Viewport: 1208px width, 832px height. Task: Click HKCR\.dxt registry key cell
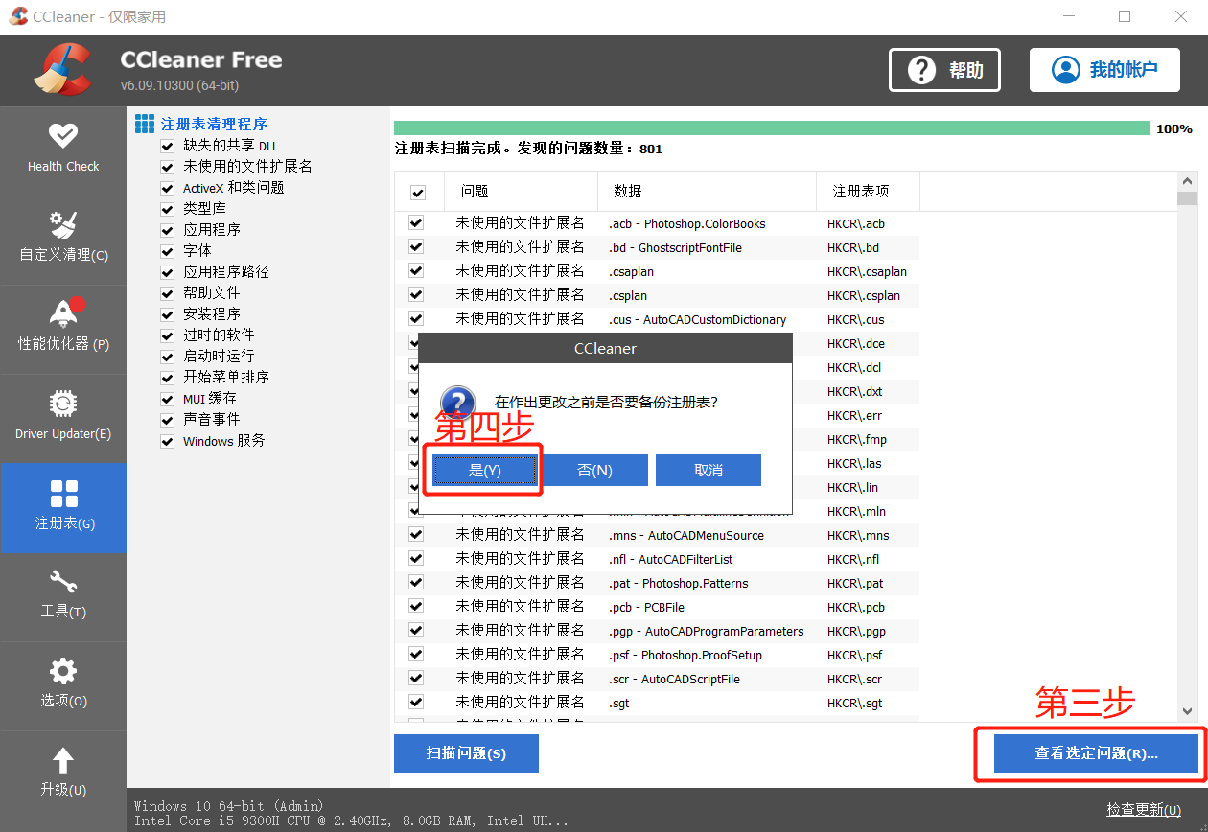pos(855,391)
